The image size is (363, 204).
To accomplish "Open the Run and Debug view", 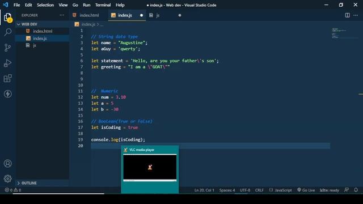I will click(x=7, y=63).
